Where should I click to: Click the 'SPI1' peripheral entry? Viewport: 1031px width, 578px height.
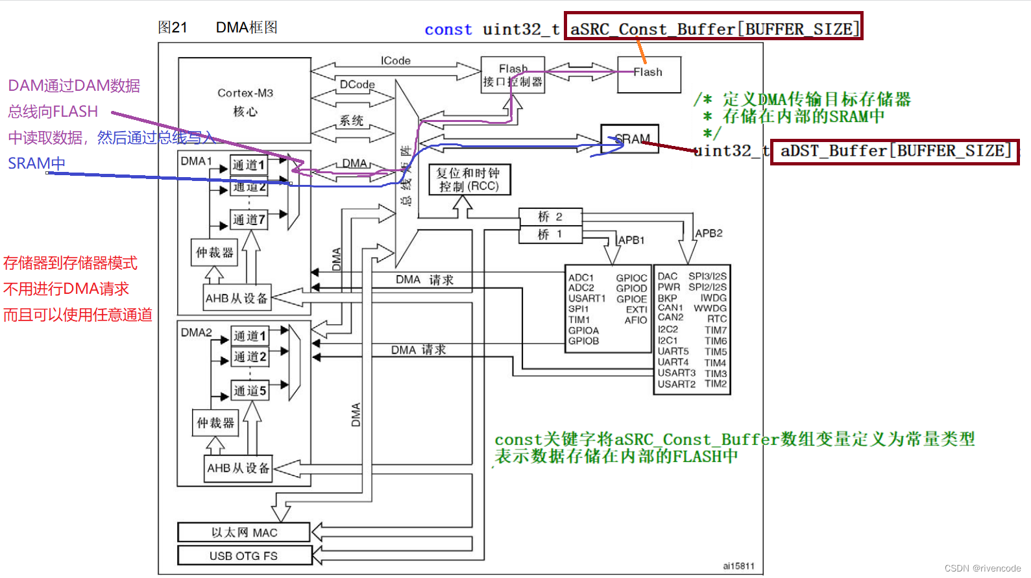[578, 309]
